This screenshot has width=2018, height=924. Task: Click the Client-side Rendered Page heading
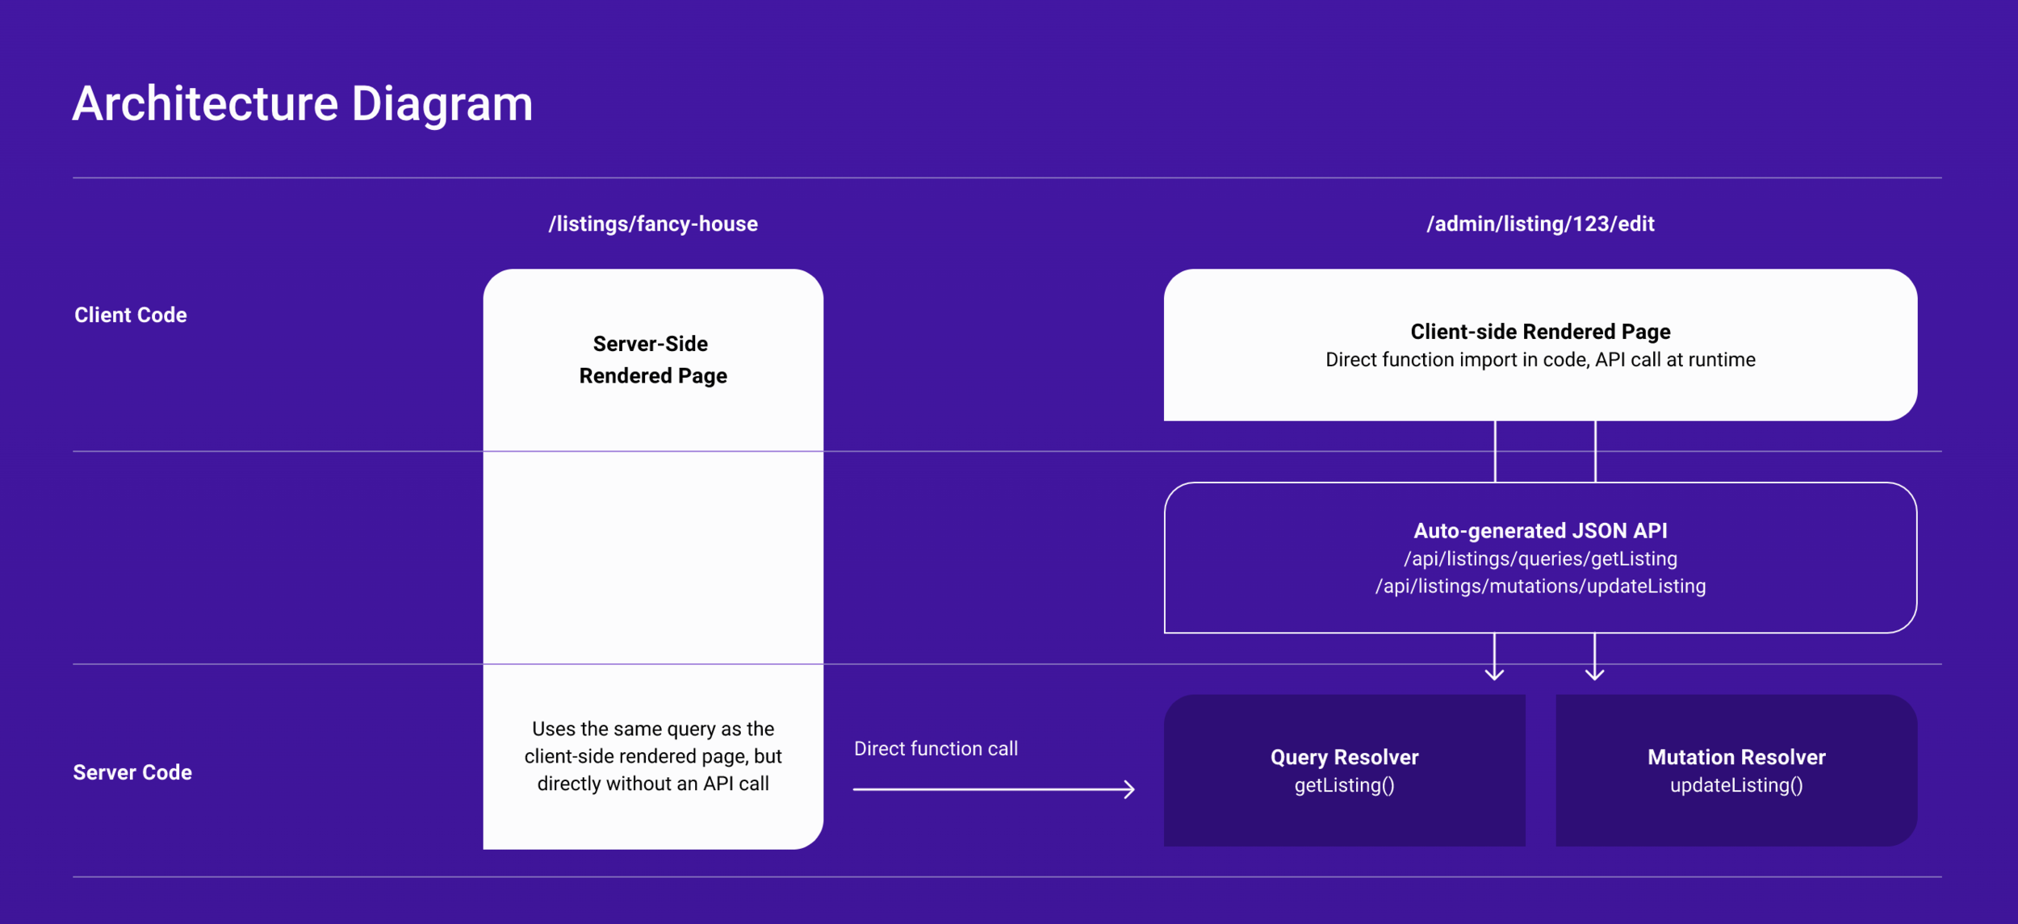1539,332
